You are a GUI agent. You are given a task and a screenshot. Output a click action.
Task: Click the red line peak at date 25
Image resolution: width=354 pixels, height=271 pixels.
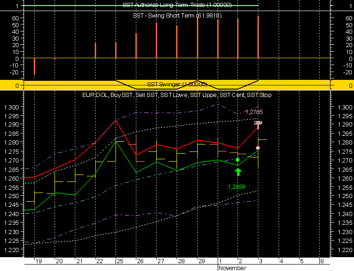(x=116, y=121)
